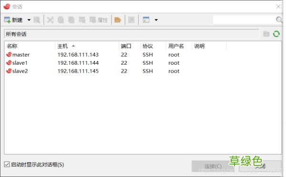Sort by 主机 column header
The width and height of the screenshot is (286, 177).
[x=87, y=46]
